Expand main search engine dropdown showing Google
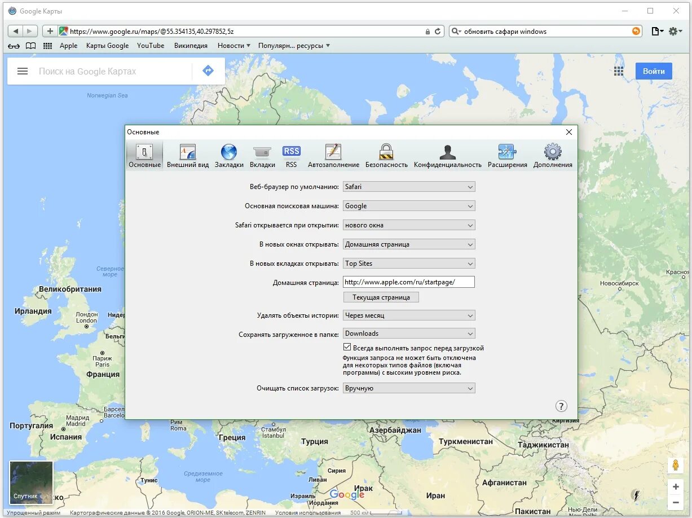692x518 pixels. point(409,206)
